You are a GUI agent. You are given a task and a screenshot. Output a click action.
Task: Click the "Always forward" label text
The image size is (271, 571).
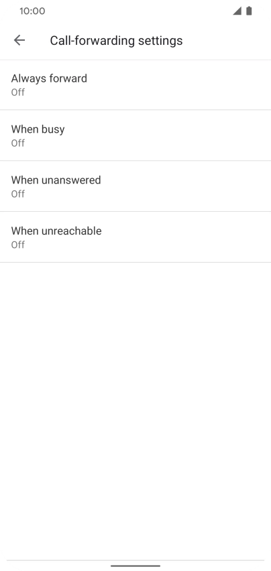coord(49,78)
